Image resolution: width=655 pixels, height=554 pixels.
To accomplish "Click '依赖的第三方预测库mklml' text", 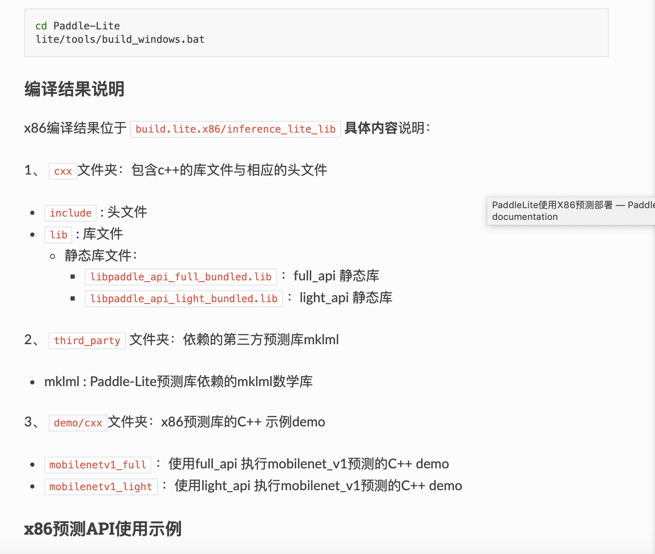I will (261, 340).
